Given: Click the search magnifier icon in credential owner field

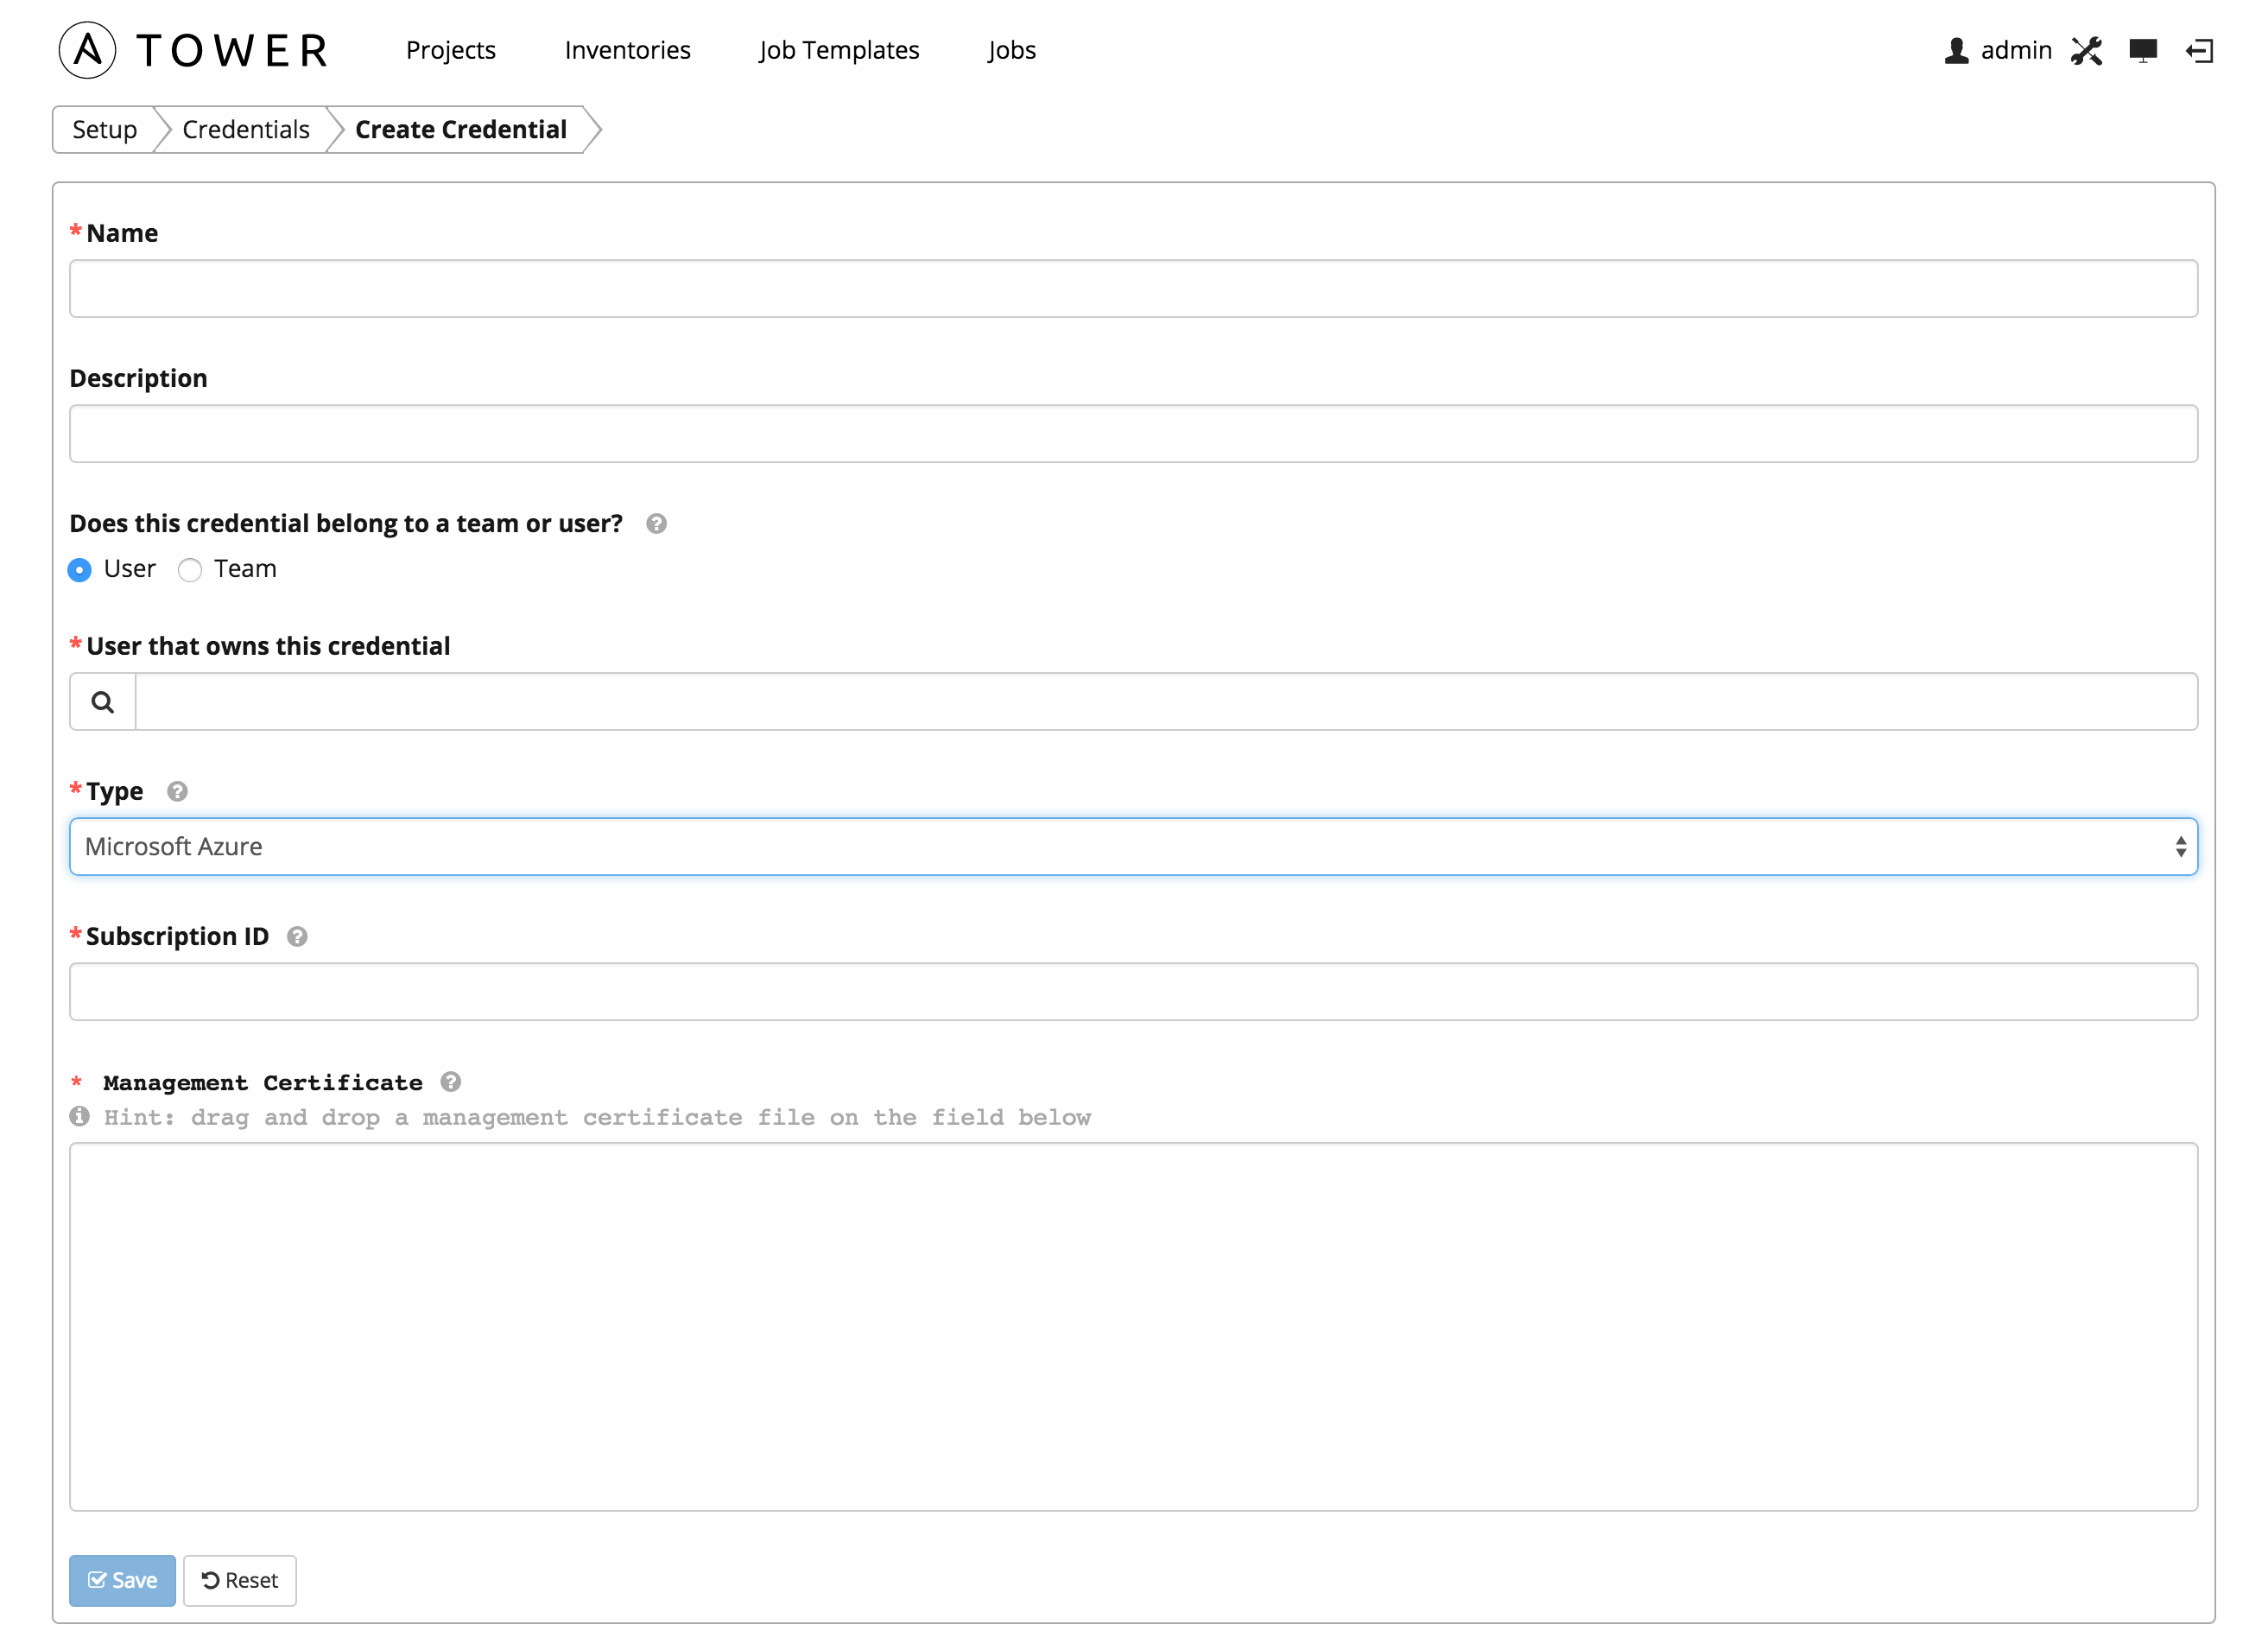Looking at the screenshot, I should 102,701.
